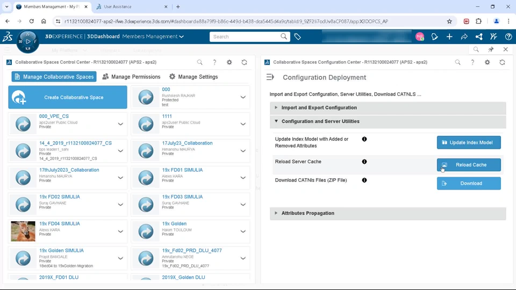The width and height of the screenshot is (516, 290).
Task: Switch to Manage Permissions tab
Action: tap(131, 77)
